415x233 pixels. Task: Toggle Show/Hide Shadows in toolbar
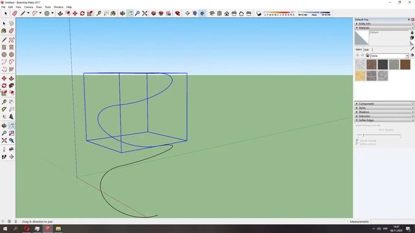(259, 13)
